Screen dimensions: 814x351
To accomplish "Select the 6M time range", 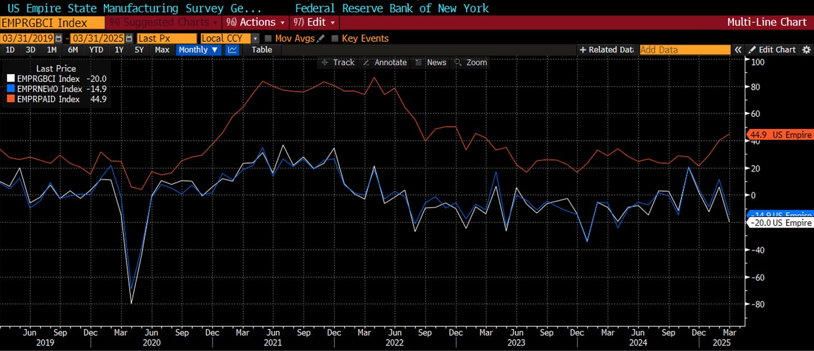I will 73,50.
